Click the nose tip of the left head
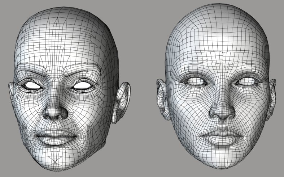Viewport: 284px width, 177px height. pos(55,112)
